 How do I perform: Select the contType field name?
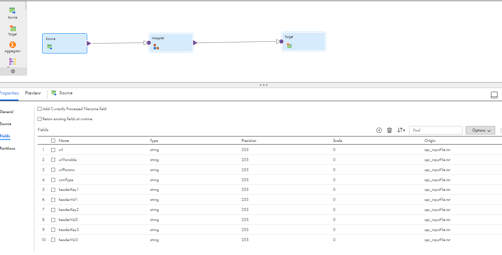(x=66, y=180)
